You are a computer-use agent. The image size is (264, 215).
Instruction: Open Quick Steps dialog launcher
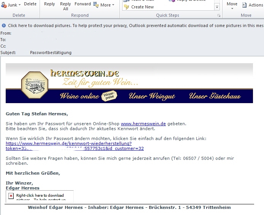[219, 16]
